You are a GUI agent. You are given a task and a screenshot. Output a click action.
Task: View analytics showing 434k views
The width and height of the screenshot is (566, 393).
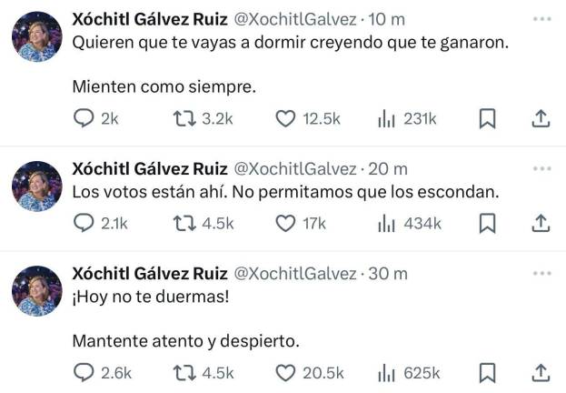click(387, 223)
